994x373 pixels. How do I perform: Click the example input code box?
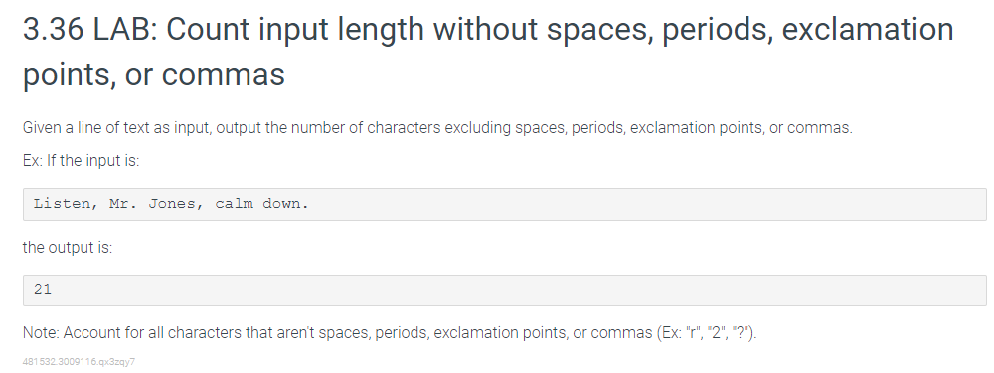pos(505,204)
